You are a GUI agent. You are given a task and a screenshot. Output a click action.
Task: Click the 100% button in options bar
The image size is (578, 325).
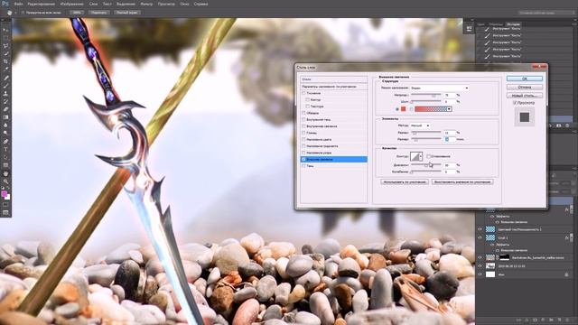pyautogui.click(x=77, y=13)
